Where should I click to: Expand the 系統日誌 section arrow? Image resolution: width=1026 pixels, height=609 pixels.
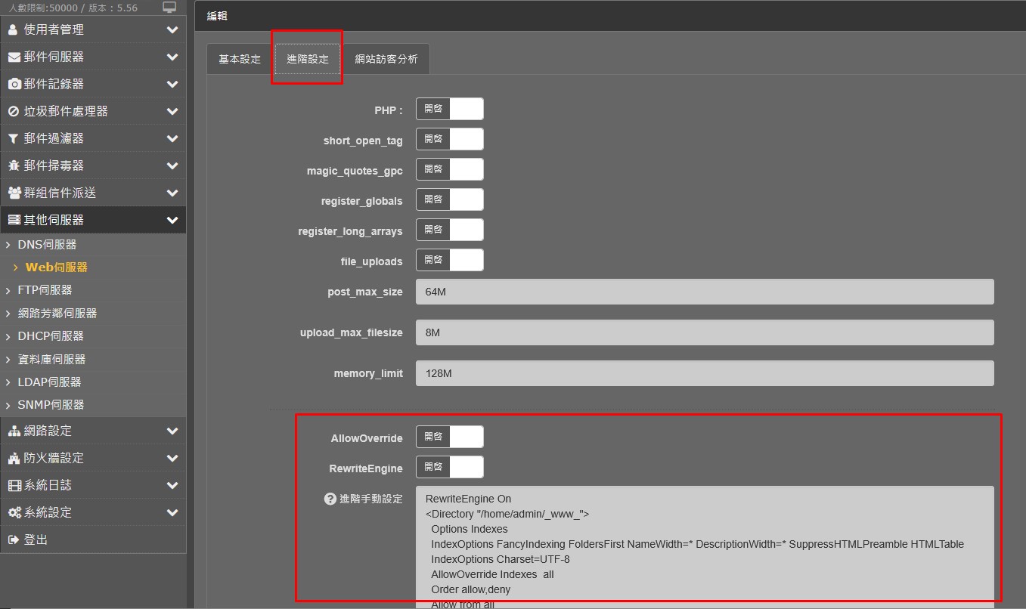tap(172, 485)
